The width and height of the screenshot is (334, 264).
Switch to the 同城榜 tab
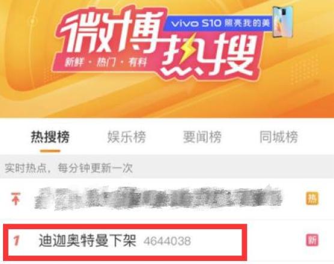point(279,137)
